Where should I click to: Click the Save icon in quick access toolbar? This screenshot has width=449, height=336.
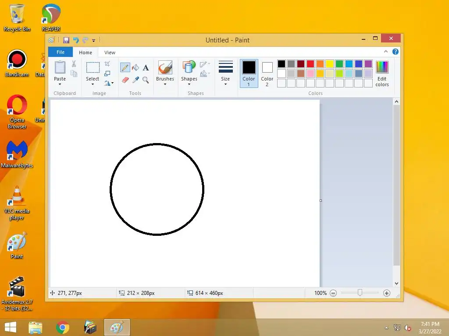[x=66, y=40]
